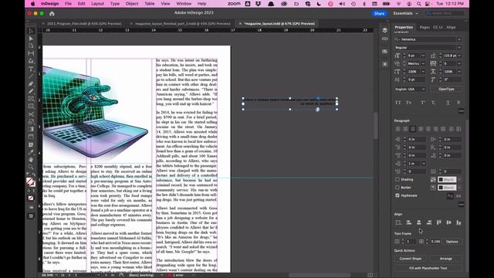Open the Layout menu
This screenshot has width=494, height=278.
[x=97, y=4]
